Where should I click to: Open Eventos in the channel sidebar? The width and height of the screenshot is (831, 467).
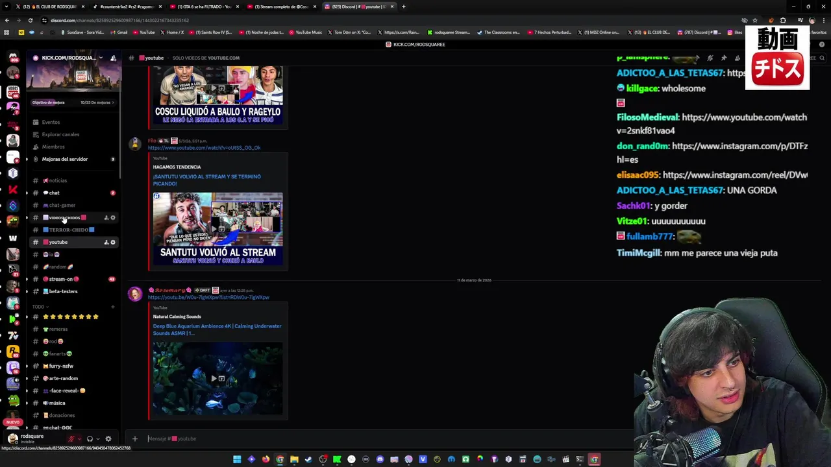click(73, 122)
